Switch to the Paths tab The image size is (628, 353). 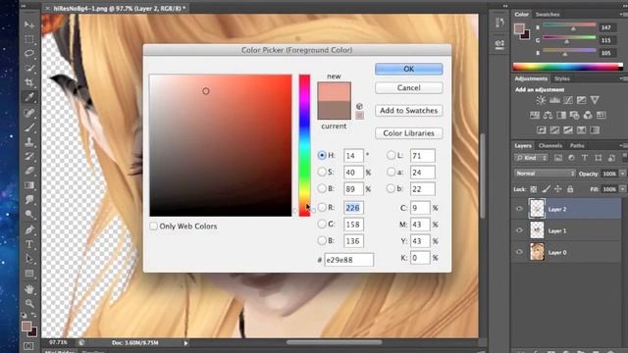point(577,146)
